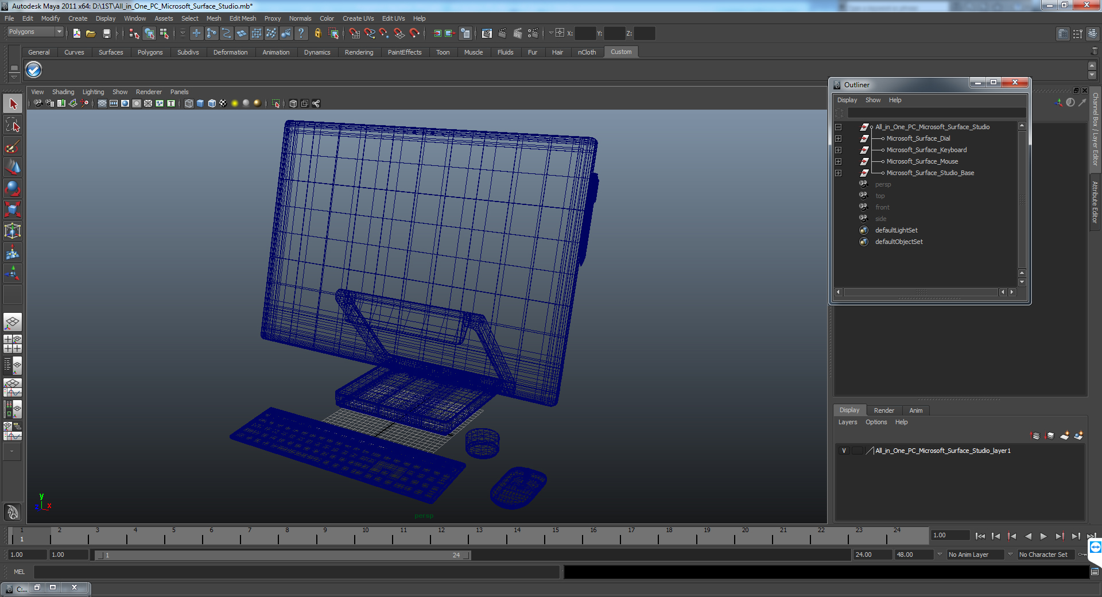Open the No Anim Layer dropdown arrow
Screen dimensions: 1102x597
[940, 555]
